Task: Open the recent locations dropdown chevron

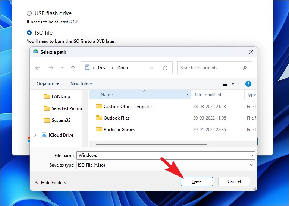Action: point(62,68)
